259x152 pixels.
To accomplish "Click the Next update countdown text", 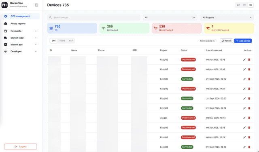I will 207,41.
